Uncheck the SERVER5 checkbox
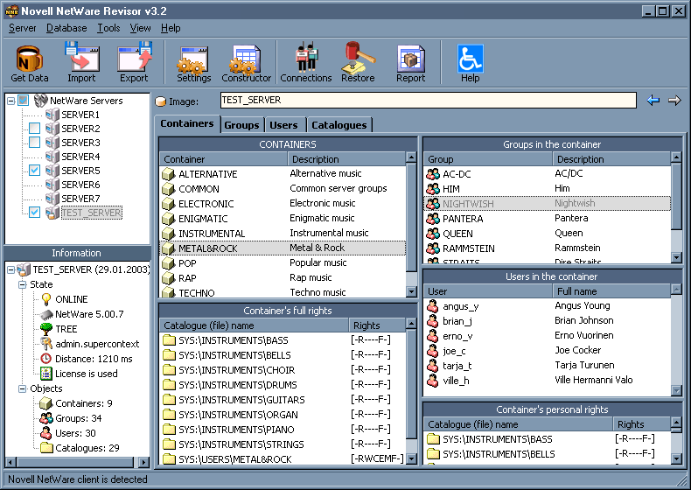This screenshot has height=490, width=691. [x=34, y=171]
